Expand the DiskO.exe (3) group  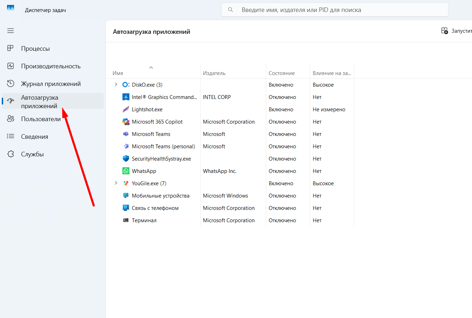pos(116,85)
